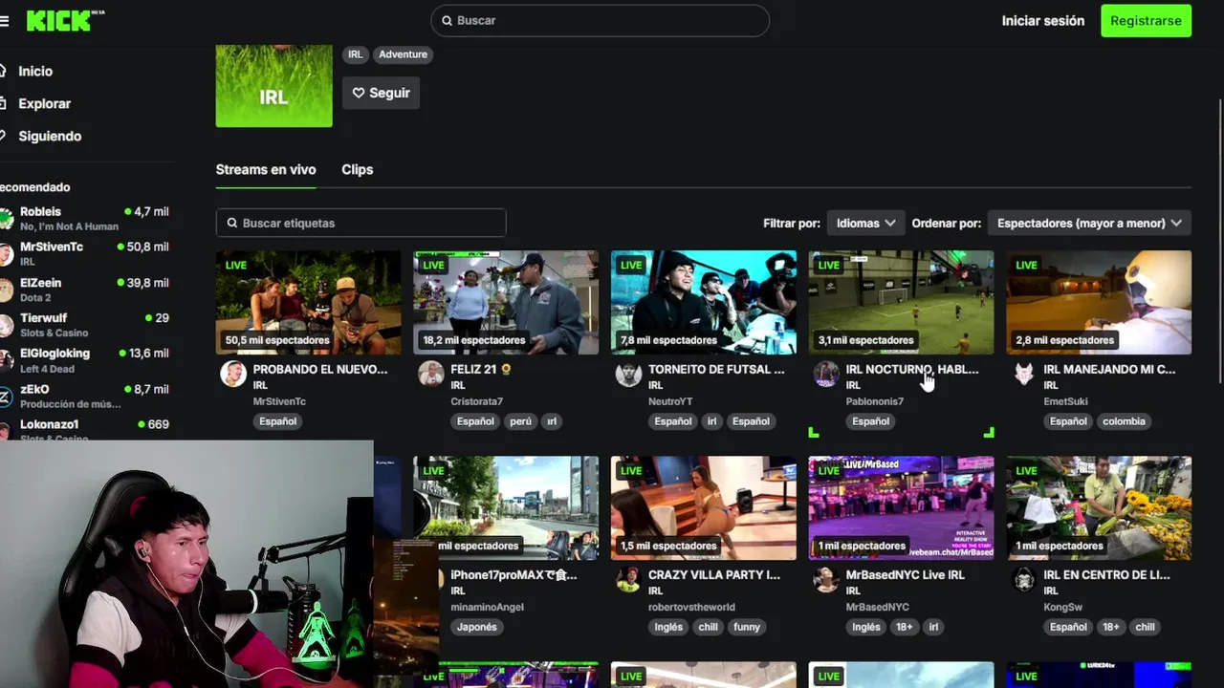
Task: Open the hamburger menu icon
Action: click(4, 20)
